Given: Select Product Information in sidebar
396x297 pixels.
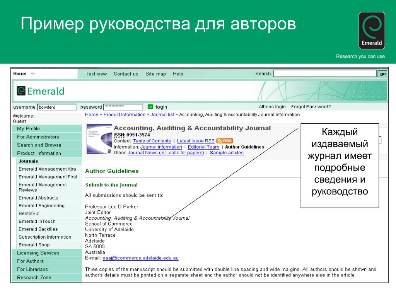Looking at the screenshot, I should click(x=47, y=153).
